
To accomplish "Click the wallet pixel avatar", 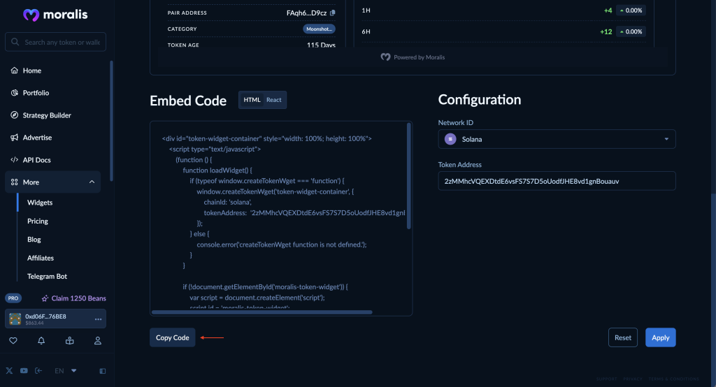I will click(15, 319).
